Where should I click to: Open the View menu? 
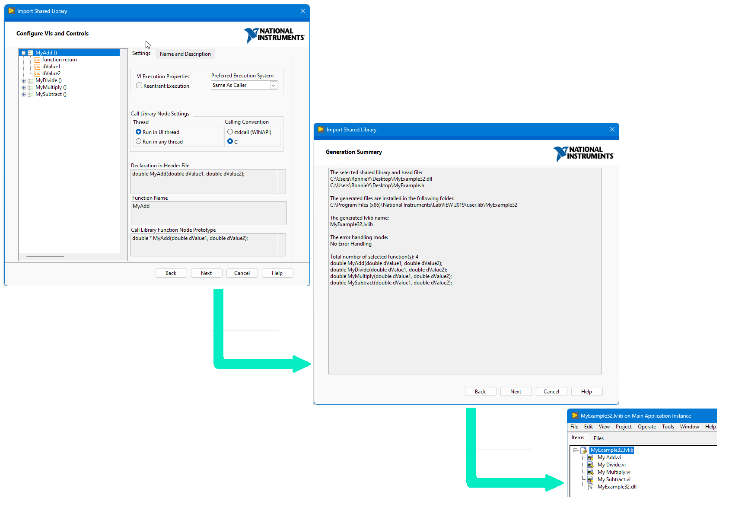pos(604,427)
